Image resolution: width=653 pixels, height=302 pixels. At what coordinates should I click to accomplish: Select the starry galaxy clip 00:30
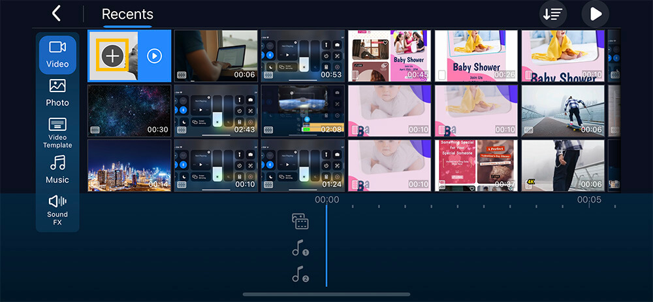click(129, 110)
